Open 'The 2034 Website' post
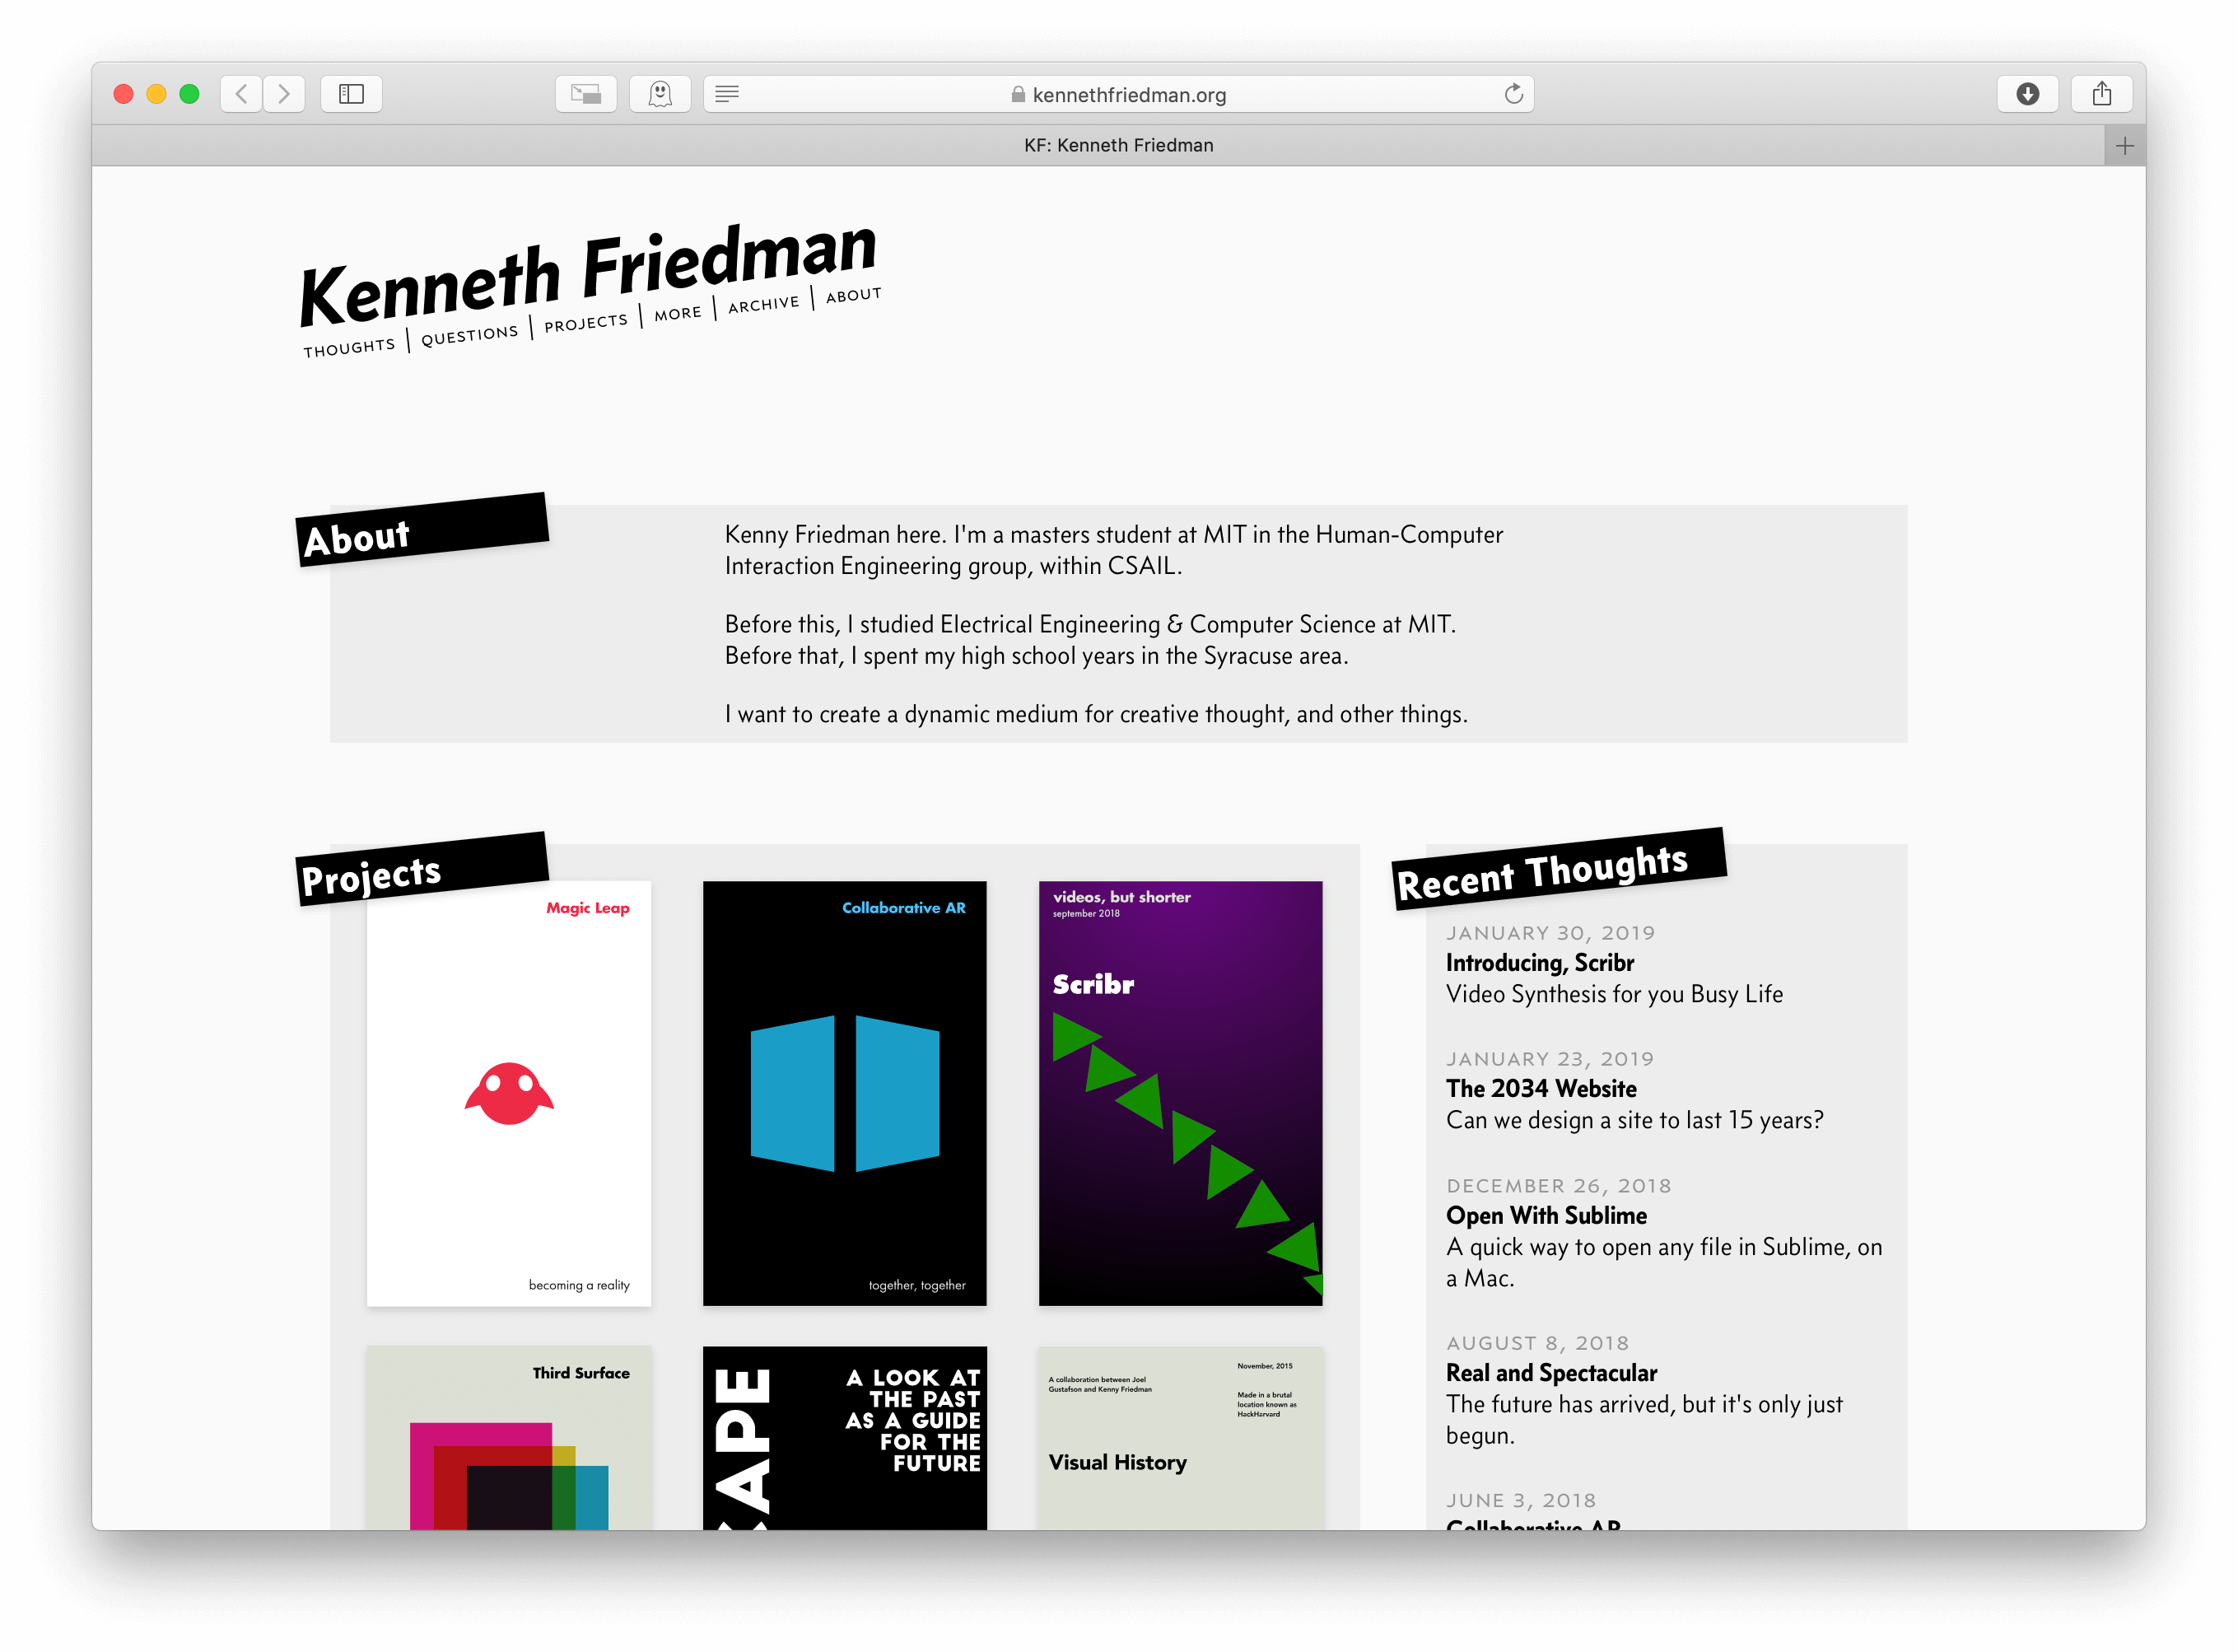The height and width of the screenshot is (1652, 2238). tap(1541, 1089)
